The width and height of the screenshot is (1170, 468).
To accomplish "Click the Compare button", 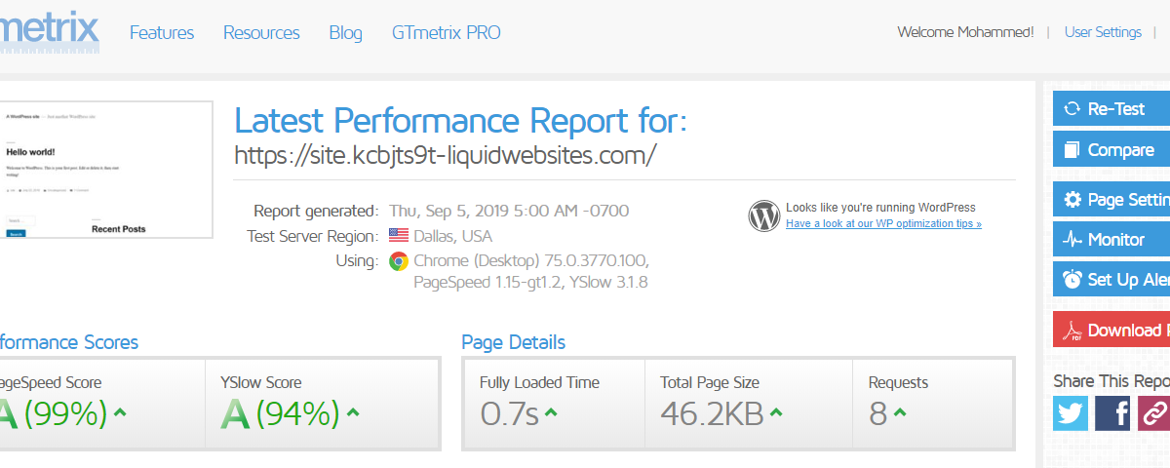I will click(1111, 150).
